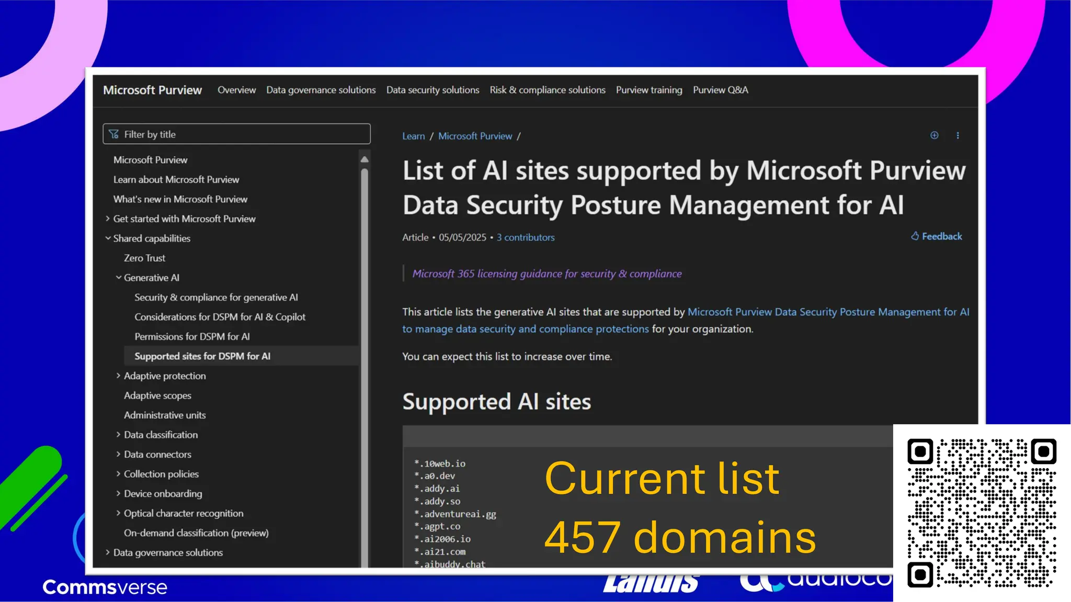This screenshot has width=1071, height=602.
Task: Click the Learn breadcrumb link
Action: pyautogui.click(x=413, y=136)
